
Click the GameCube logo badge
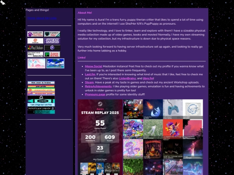pyautogui.click(x=52, y=48)
